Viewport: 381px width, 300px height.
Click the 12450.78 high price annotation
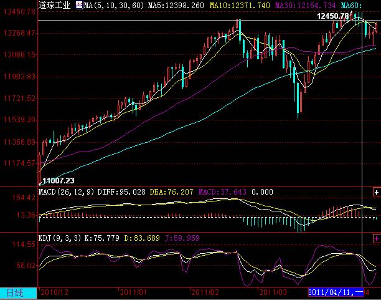(333, 16)
